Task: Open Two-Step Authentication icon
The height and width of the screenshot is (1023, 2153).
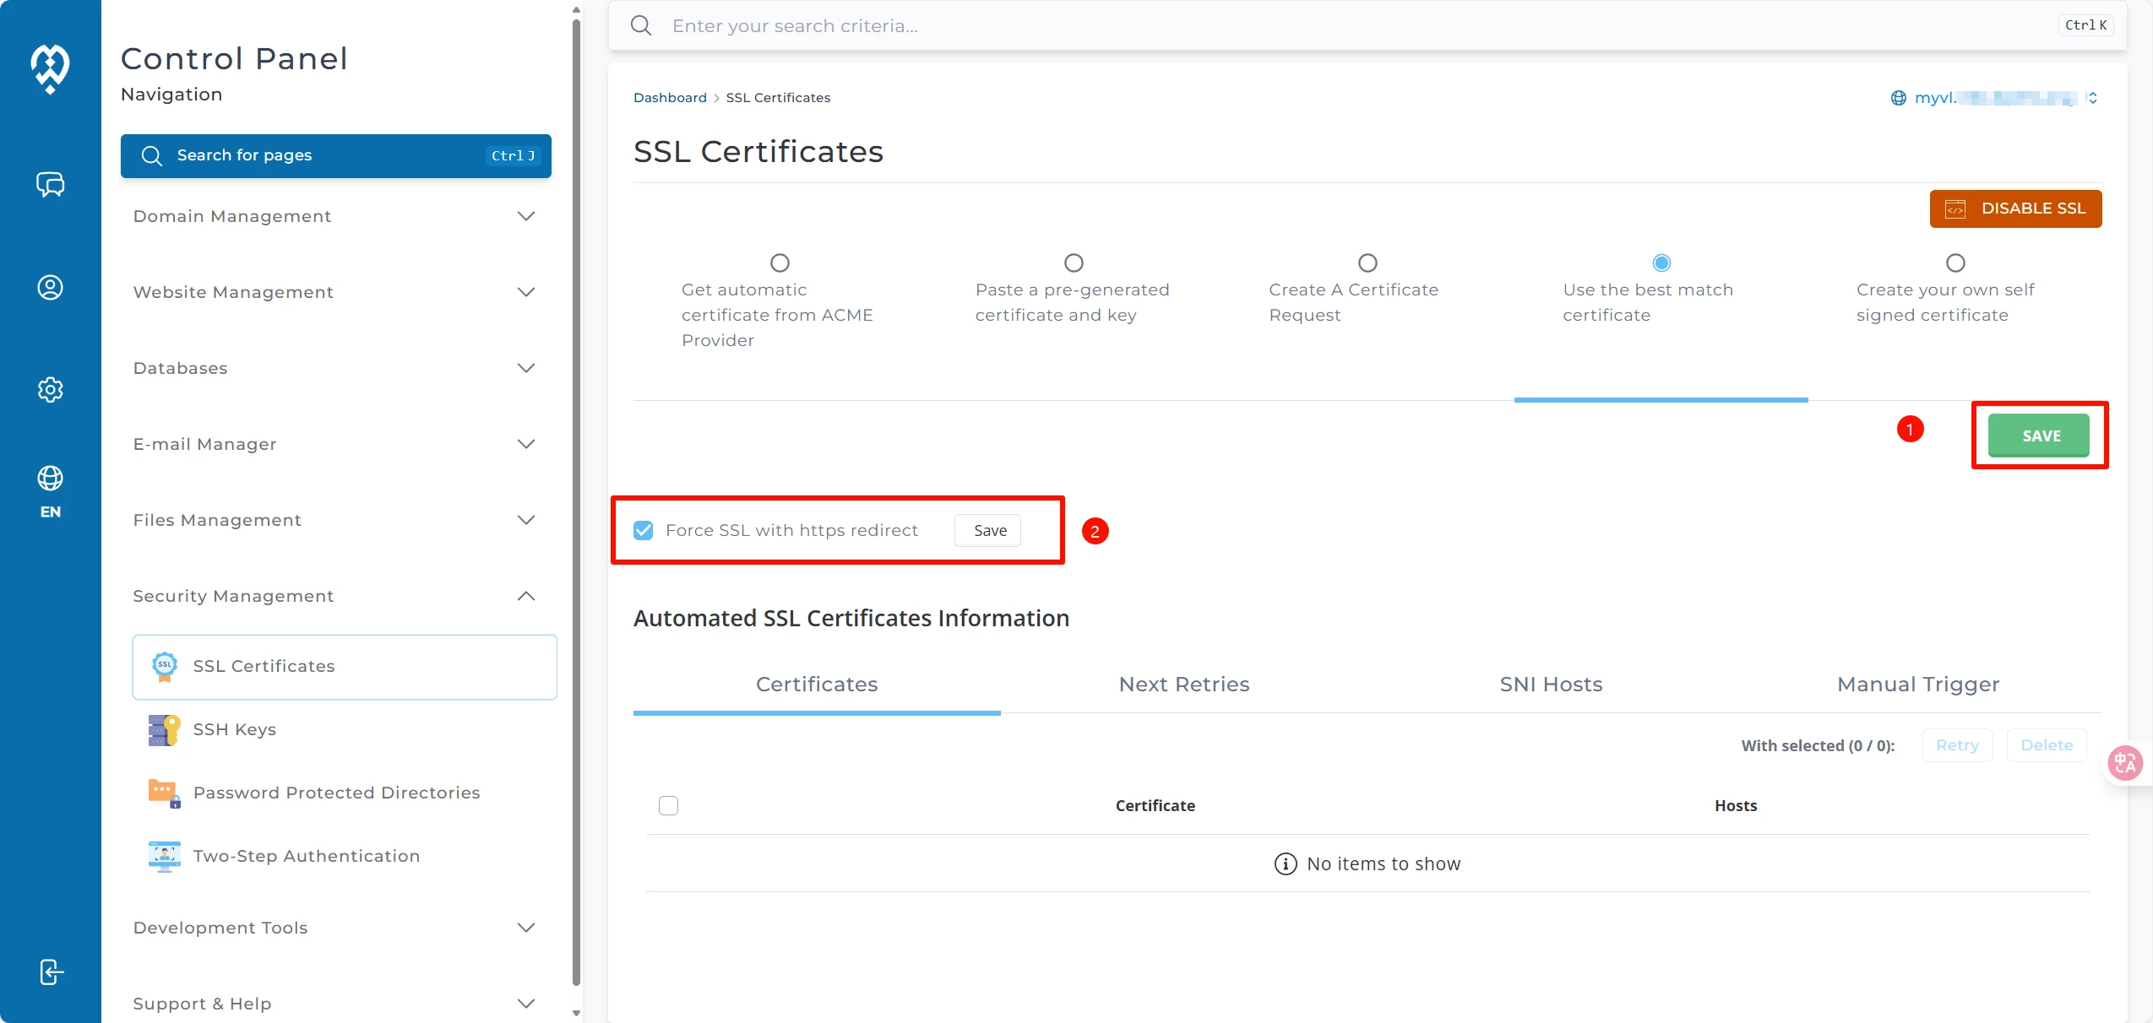Action: click(164, 856)
